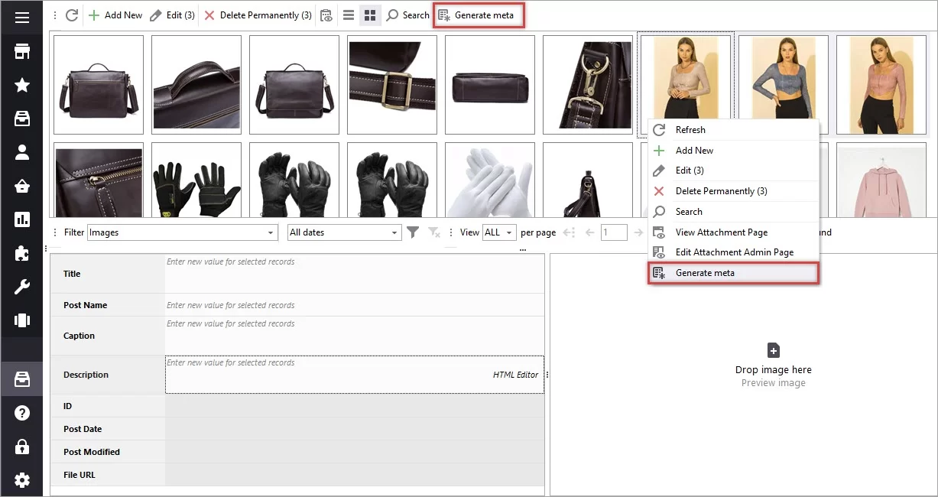Select the pink hoodie thumbnail

(881, 180)
